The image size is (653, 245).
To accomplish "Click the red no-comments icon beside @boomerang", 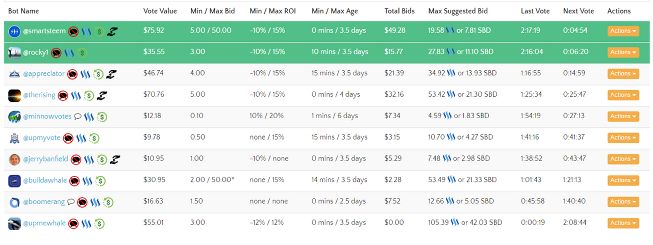I will pos(82,202).
